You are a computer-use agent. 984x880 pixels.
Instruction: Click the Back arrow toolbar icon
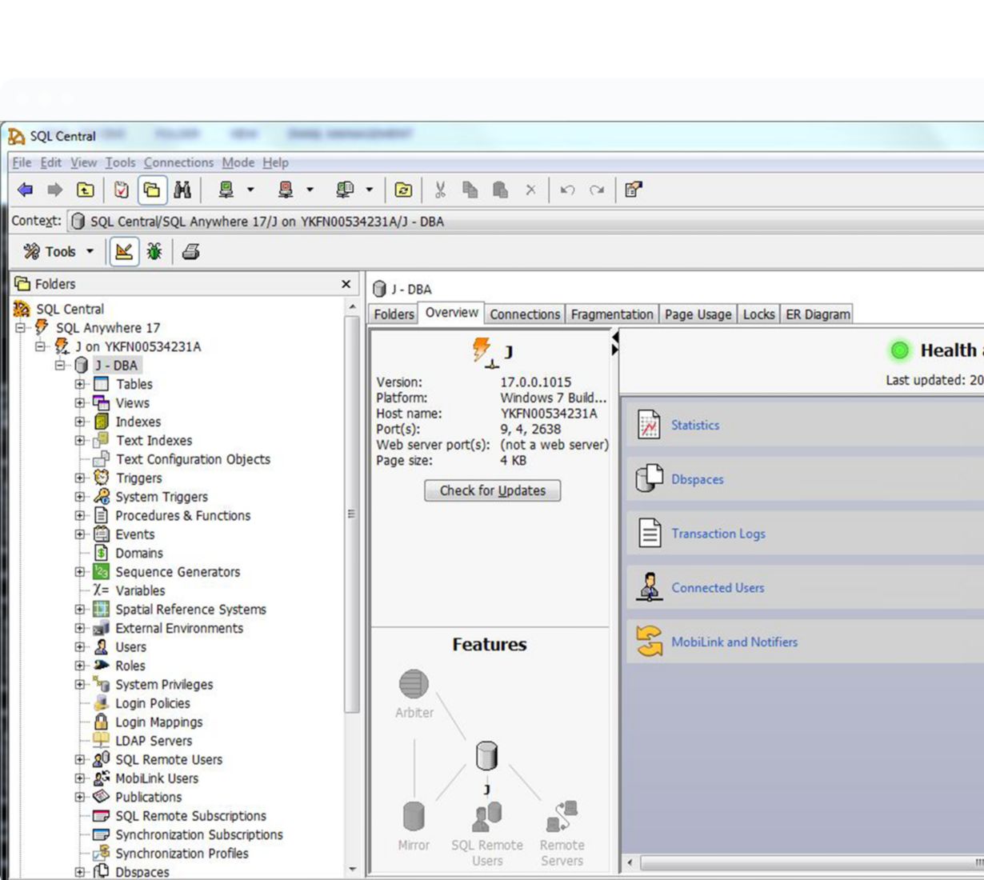click(x=26, y=190)
